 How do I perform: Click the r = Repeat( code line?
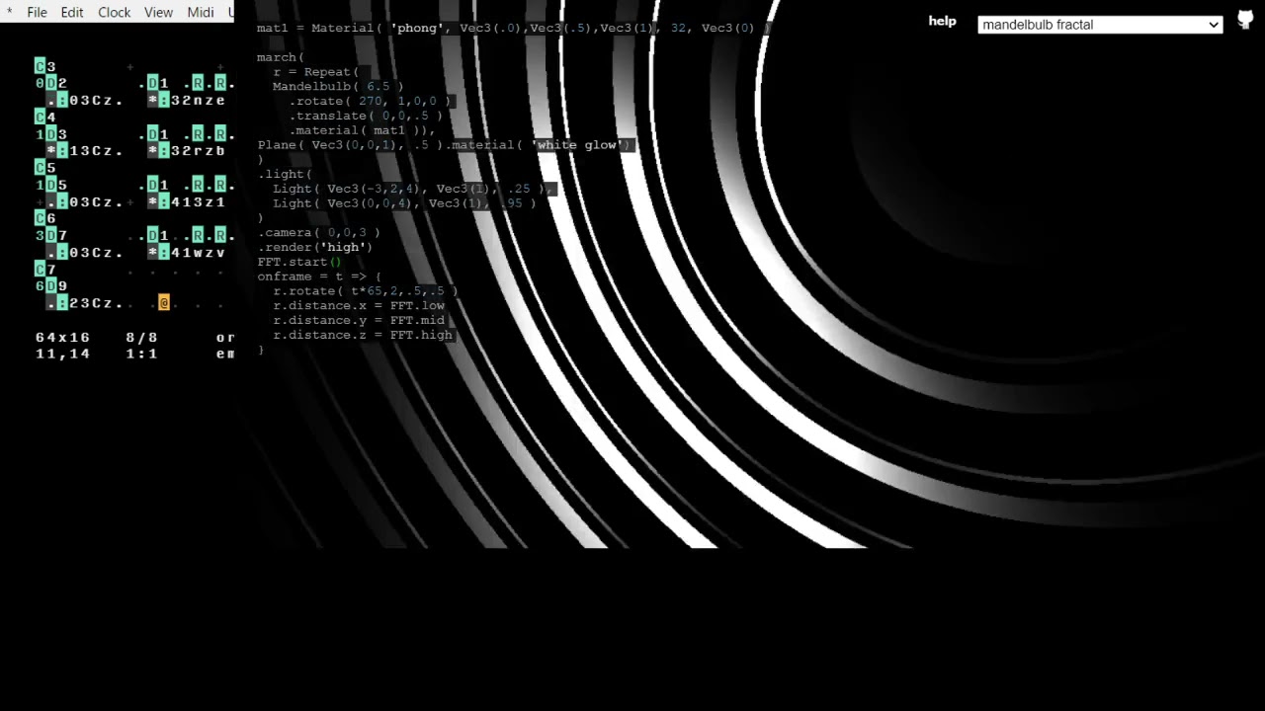coord(316,72)
